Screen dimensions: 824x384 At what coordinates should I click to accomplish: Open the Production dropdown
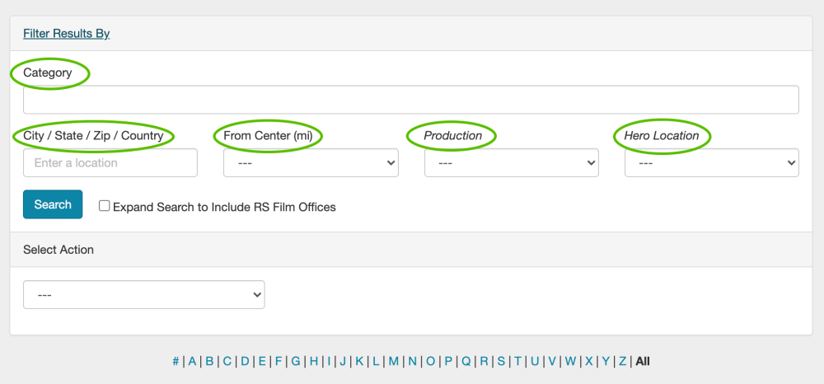[511, 163]
